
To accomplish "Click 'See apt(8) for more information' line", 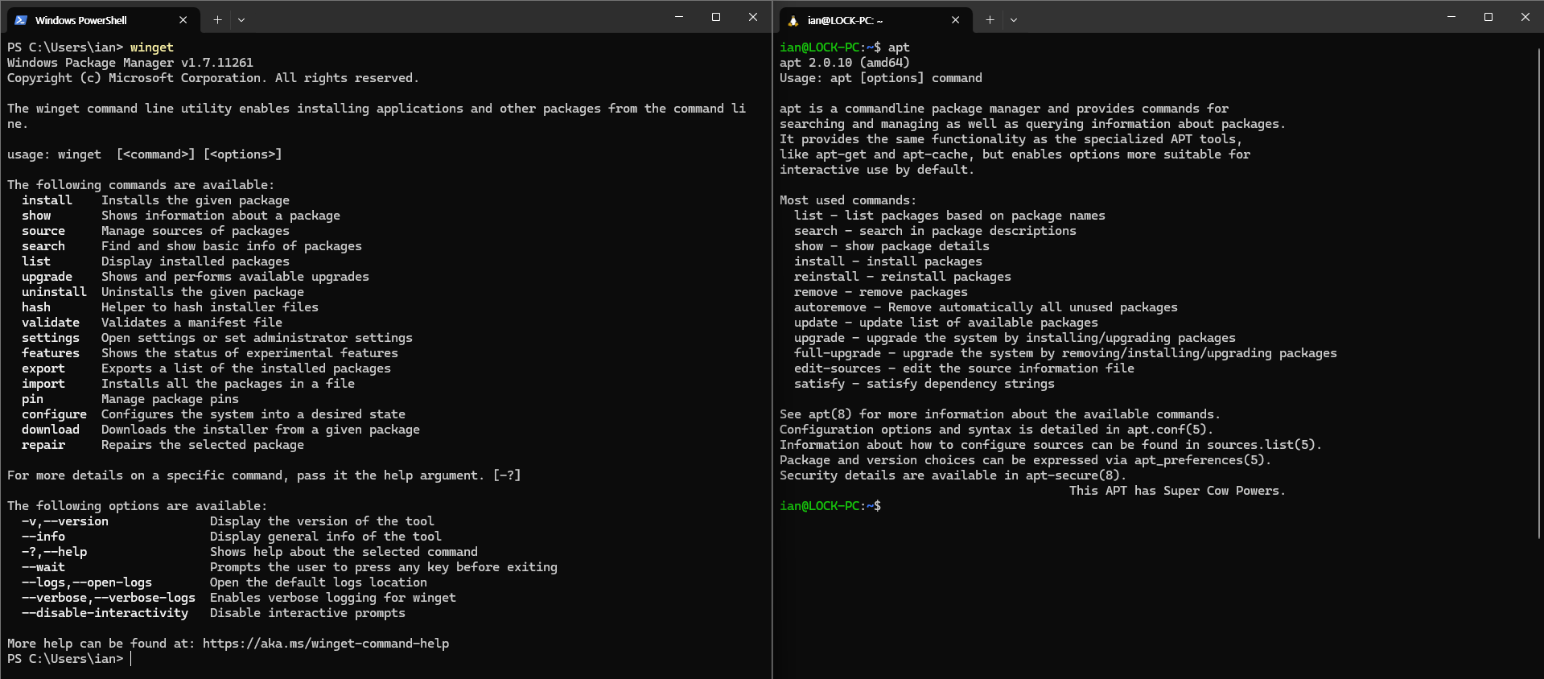I will click(x=1000, y=414).
